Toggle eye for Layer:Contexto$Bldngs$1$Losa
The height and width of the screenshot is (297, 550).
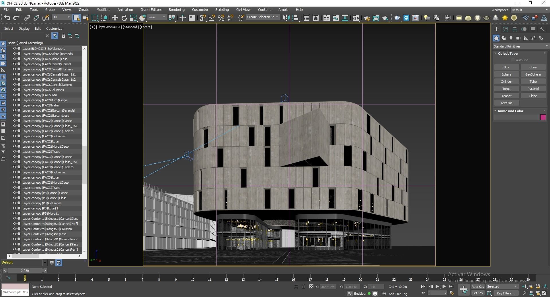14,234
